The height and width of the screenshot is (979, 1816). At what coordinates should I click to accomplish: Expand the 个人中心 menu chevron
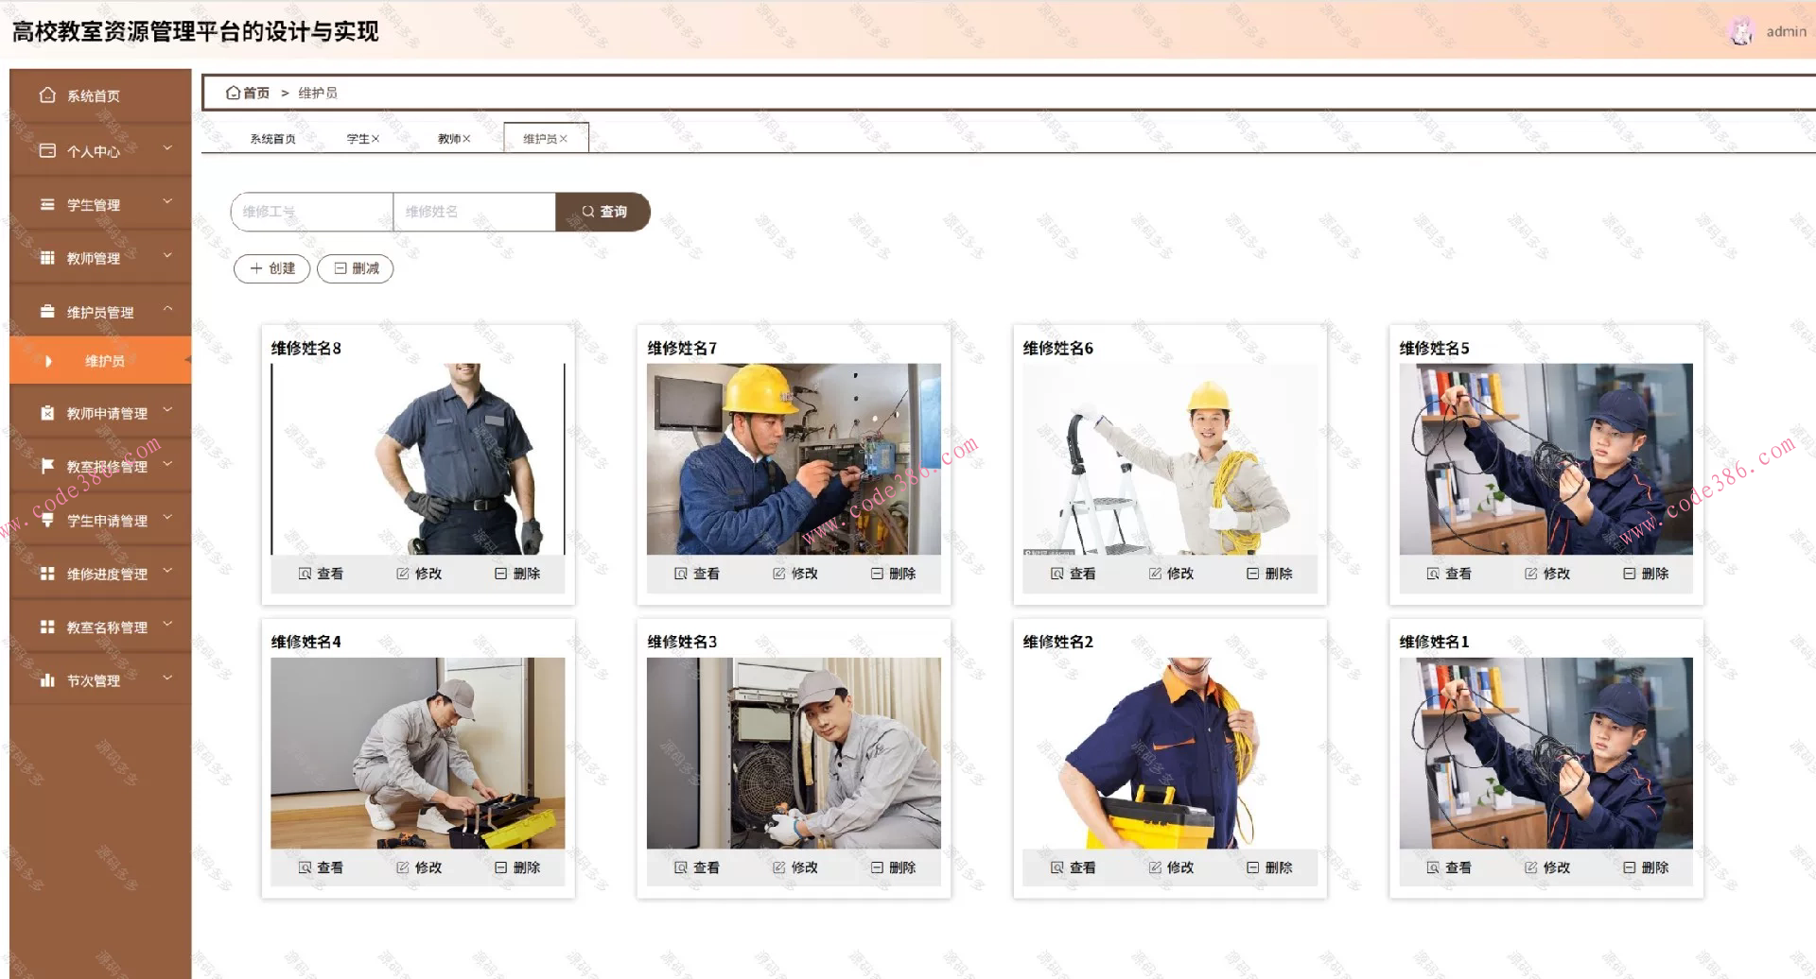(167, 148)
